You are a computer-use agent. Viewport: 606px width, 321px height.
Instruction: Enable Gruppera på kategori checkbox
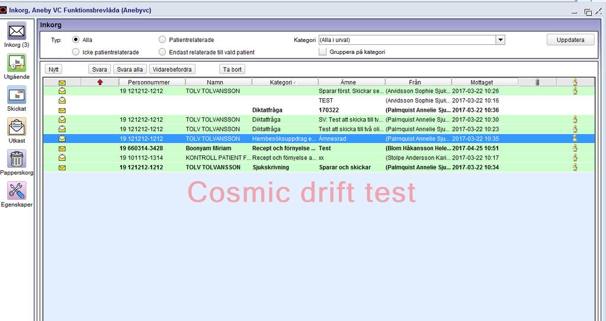[x=322, y=51]
